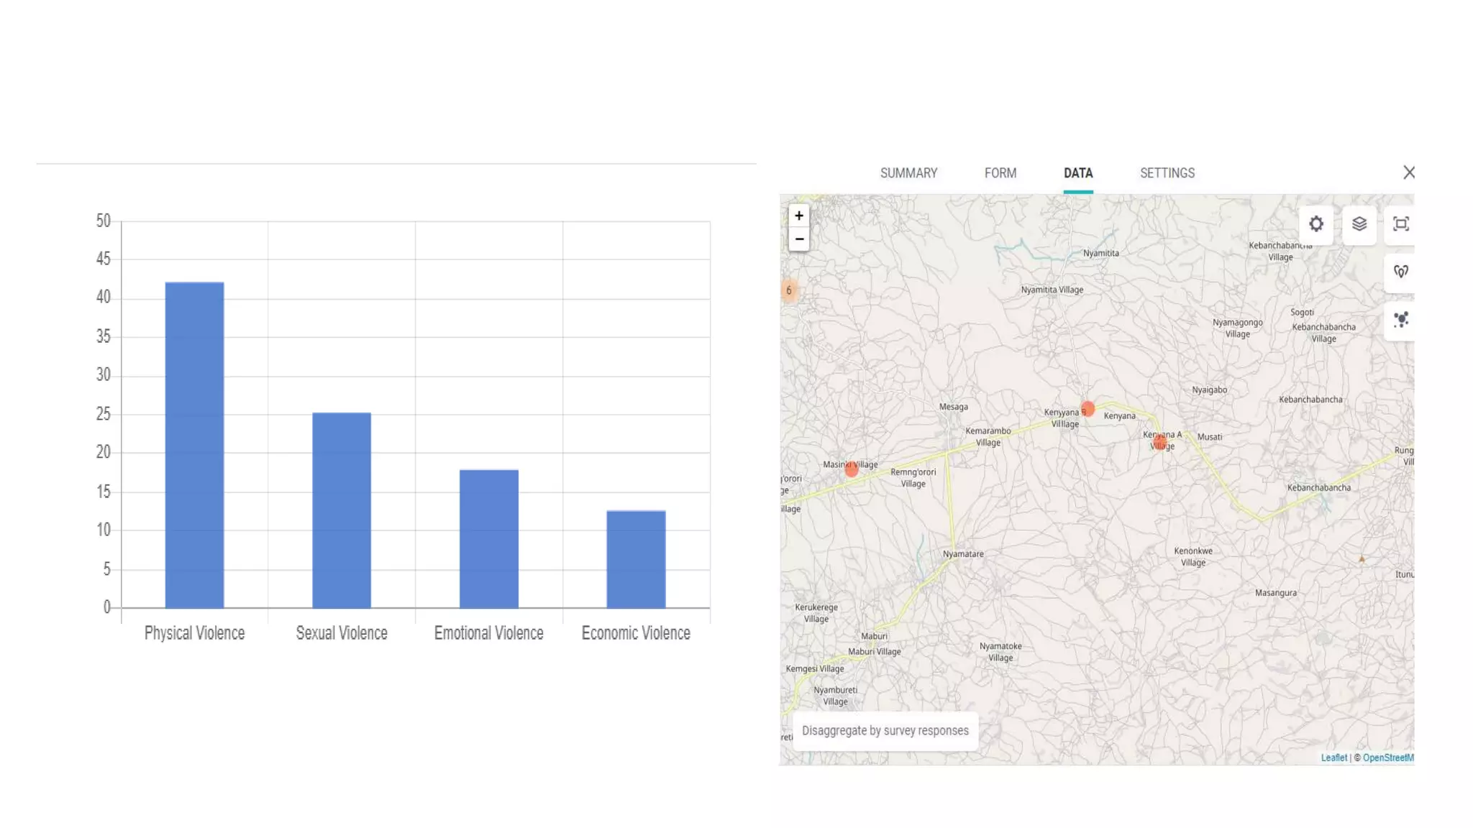
Task: Open the Leaflet attribution link
Action: click(1333, 758)
